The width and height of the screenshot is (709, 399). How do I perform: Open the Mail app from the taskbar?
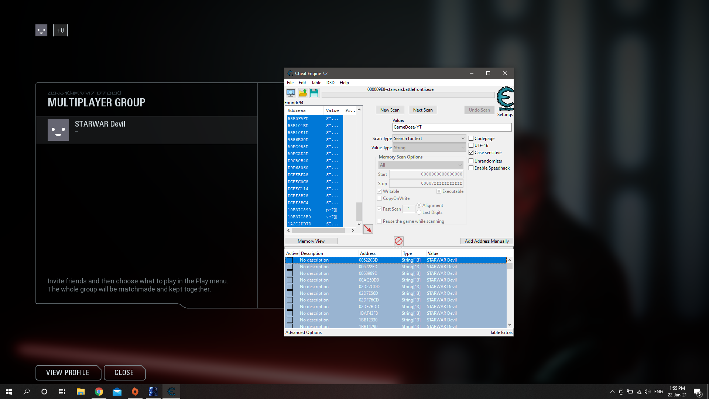point(117,392)
